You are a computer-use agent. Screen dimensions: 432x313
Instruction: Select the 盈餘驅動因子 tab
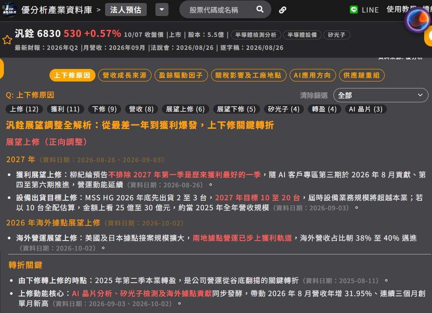click(181, 75)
